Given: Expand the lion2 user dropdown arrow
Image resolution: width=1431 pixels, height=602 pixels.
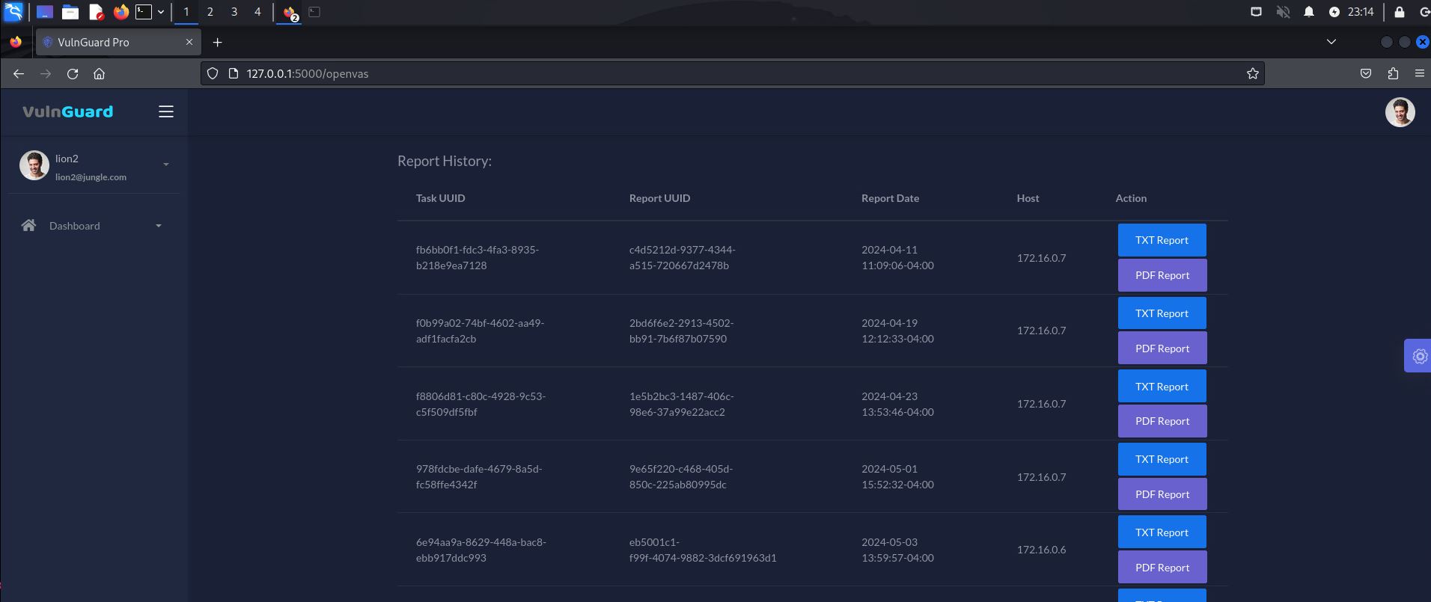Looking at the screenshot, I should tap(166, 165).
